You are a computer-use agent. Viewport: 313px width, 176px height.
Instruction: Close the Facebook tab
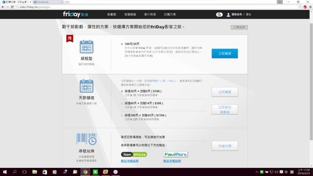point(62,2)
